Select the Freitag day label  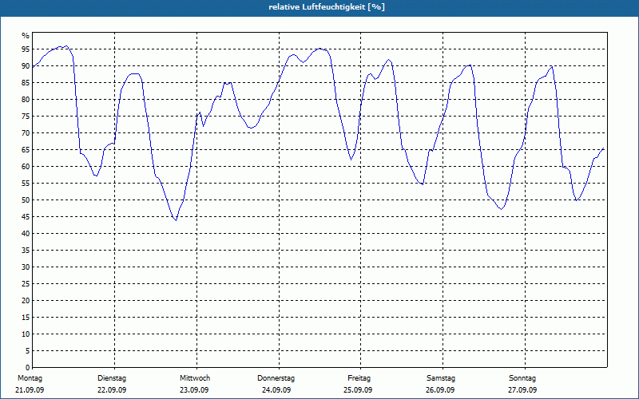(x=359, y=378)
